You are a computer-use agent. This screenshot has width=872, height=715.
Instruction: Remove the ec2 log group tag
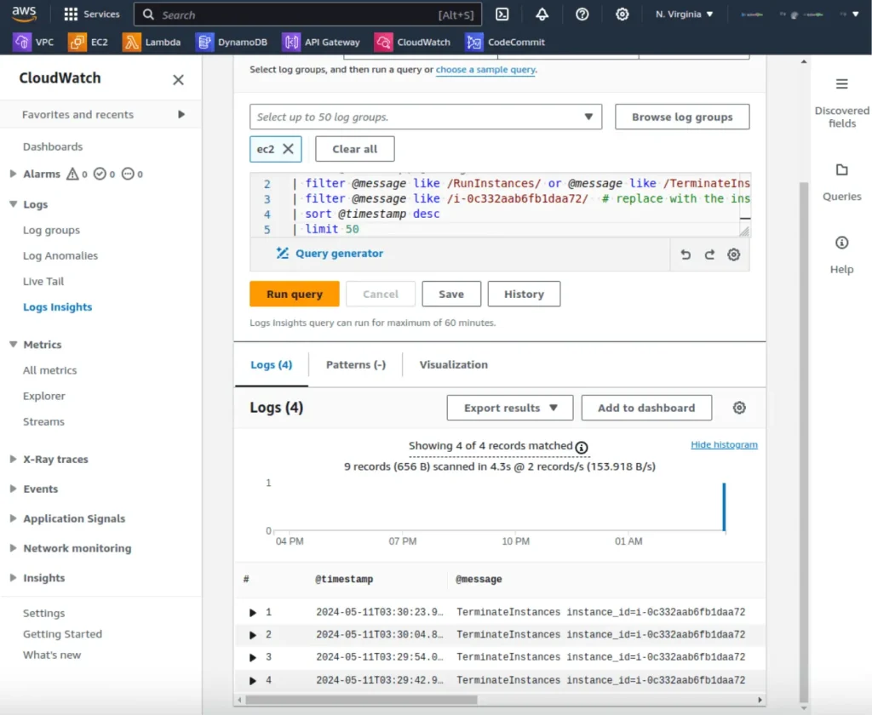point(288,149)
